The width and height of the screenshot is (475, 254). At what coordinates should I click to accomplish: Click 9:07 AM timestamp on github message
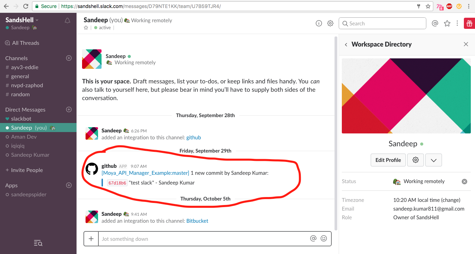point(139,166)
